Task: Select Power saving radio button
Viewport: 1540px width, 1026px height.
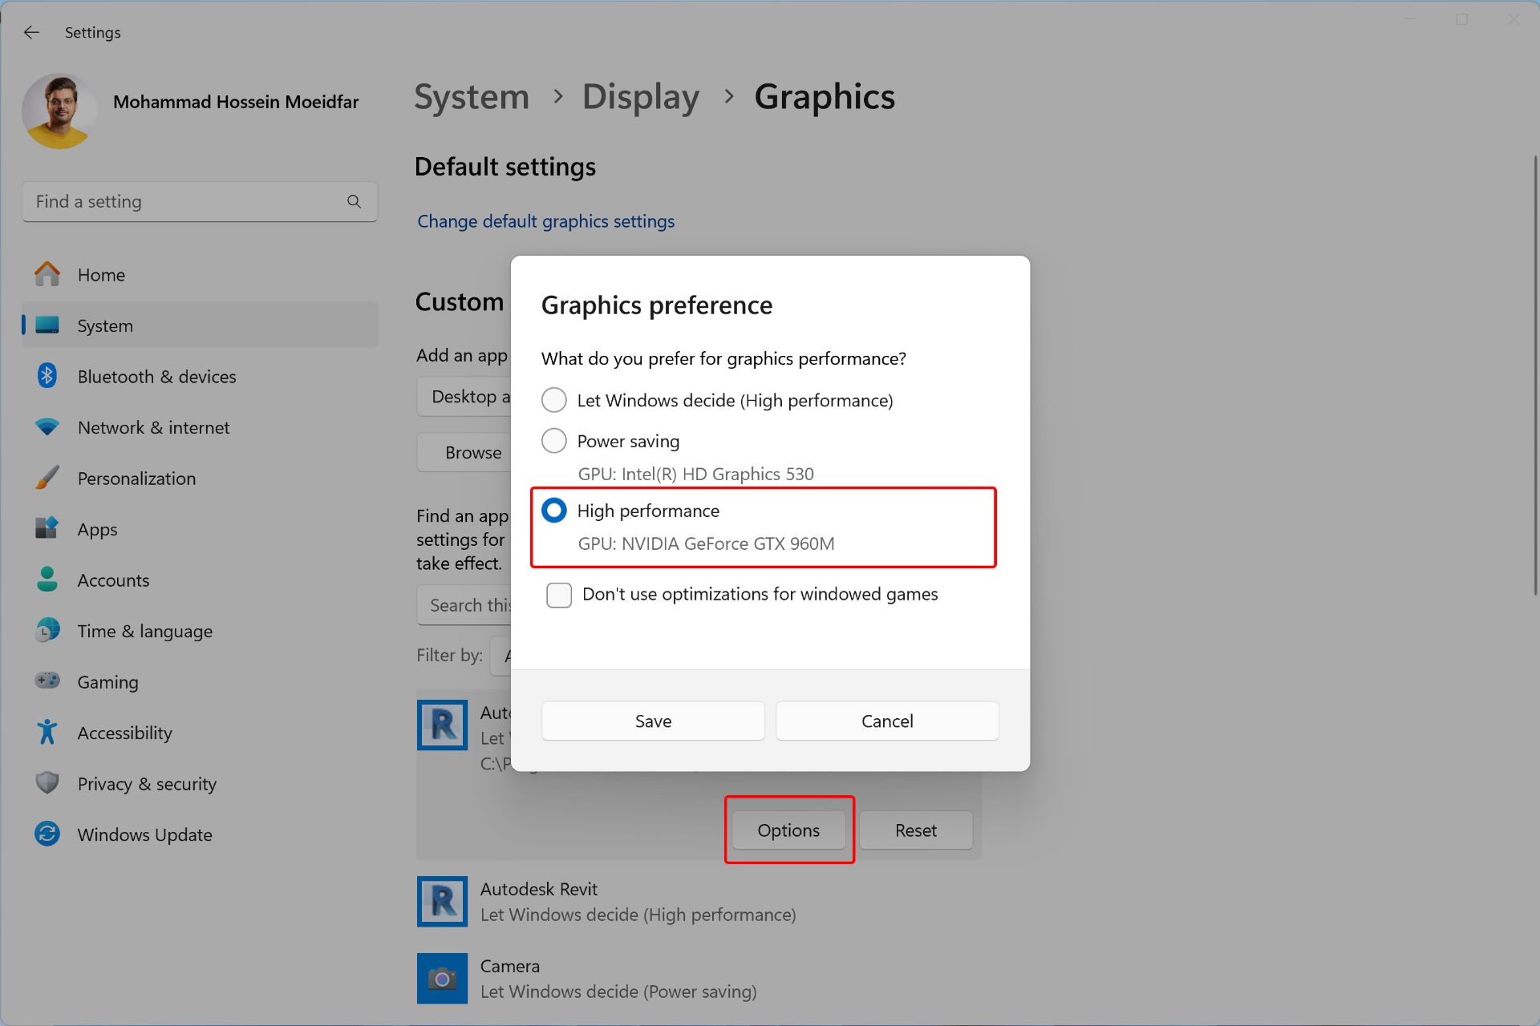Action: tap(554, 441)
